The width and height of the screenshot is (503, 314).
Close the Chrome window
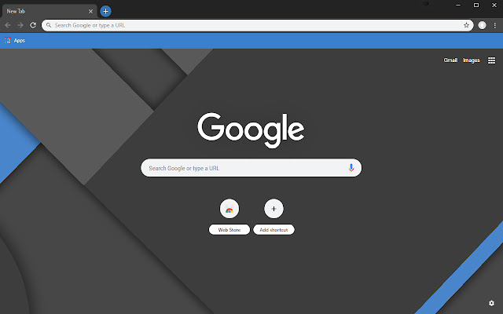coord(494,5)
